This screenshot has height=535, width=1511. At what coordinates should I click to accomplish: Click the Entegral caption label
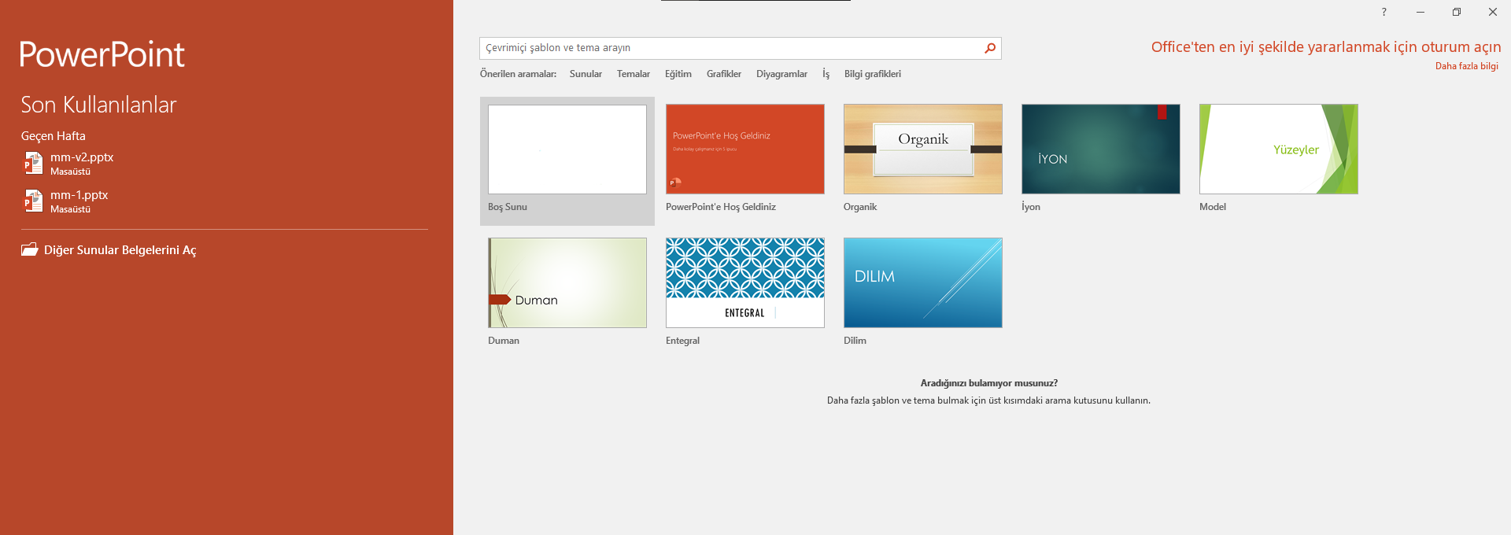pos(682,341)
